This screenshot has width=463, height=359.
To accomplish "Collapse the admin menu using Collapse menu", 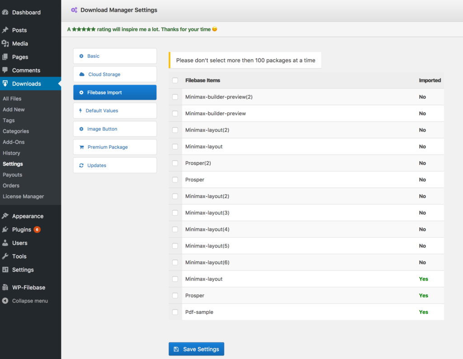I will (29, 301).
